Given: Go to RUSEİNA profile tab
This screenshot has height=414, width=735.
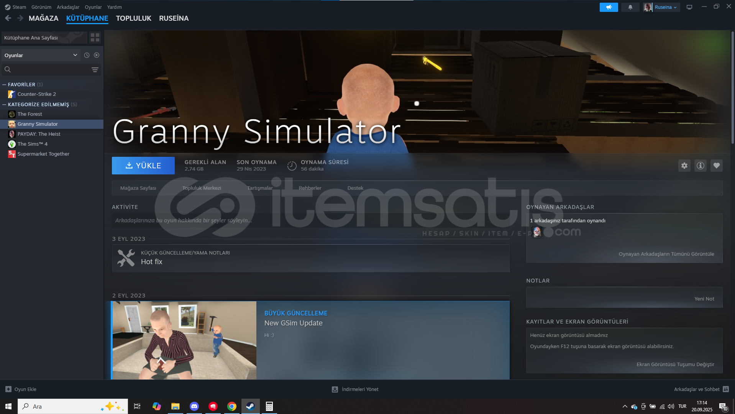Looking at the screenshot, I should pyautogui.click(x=174, y=18).
